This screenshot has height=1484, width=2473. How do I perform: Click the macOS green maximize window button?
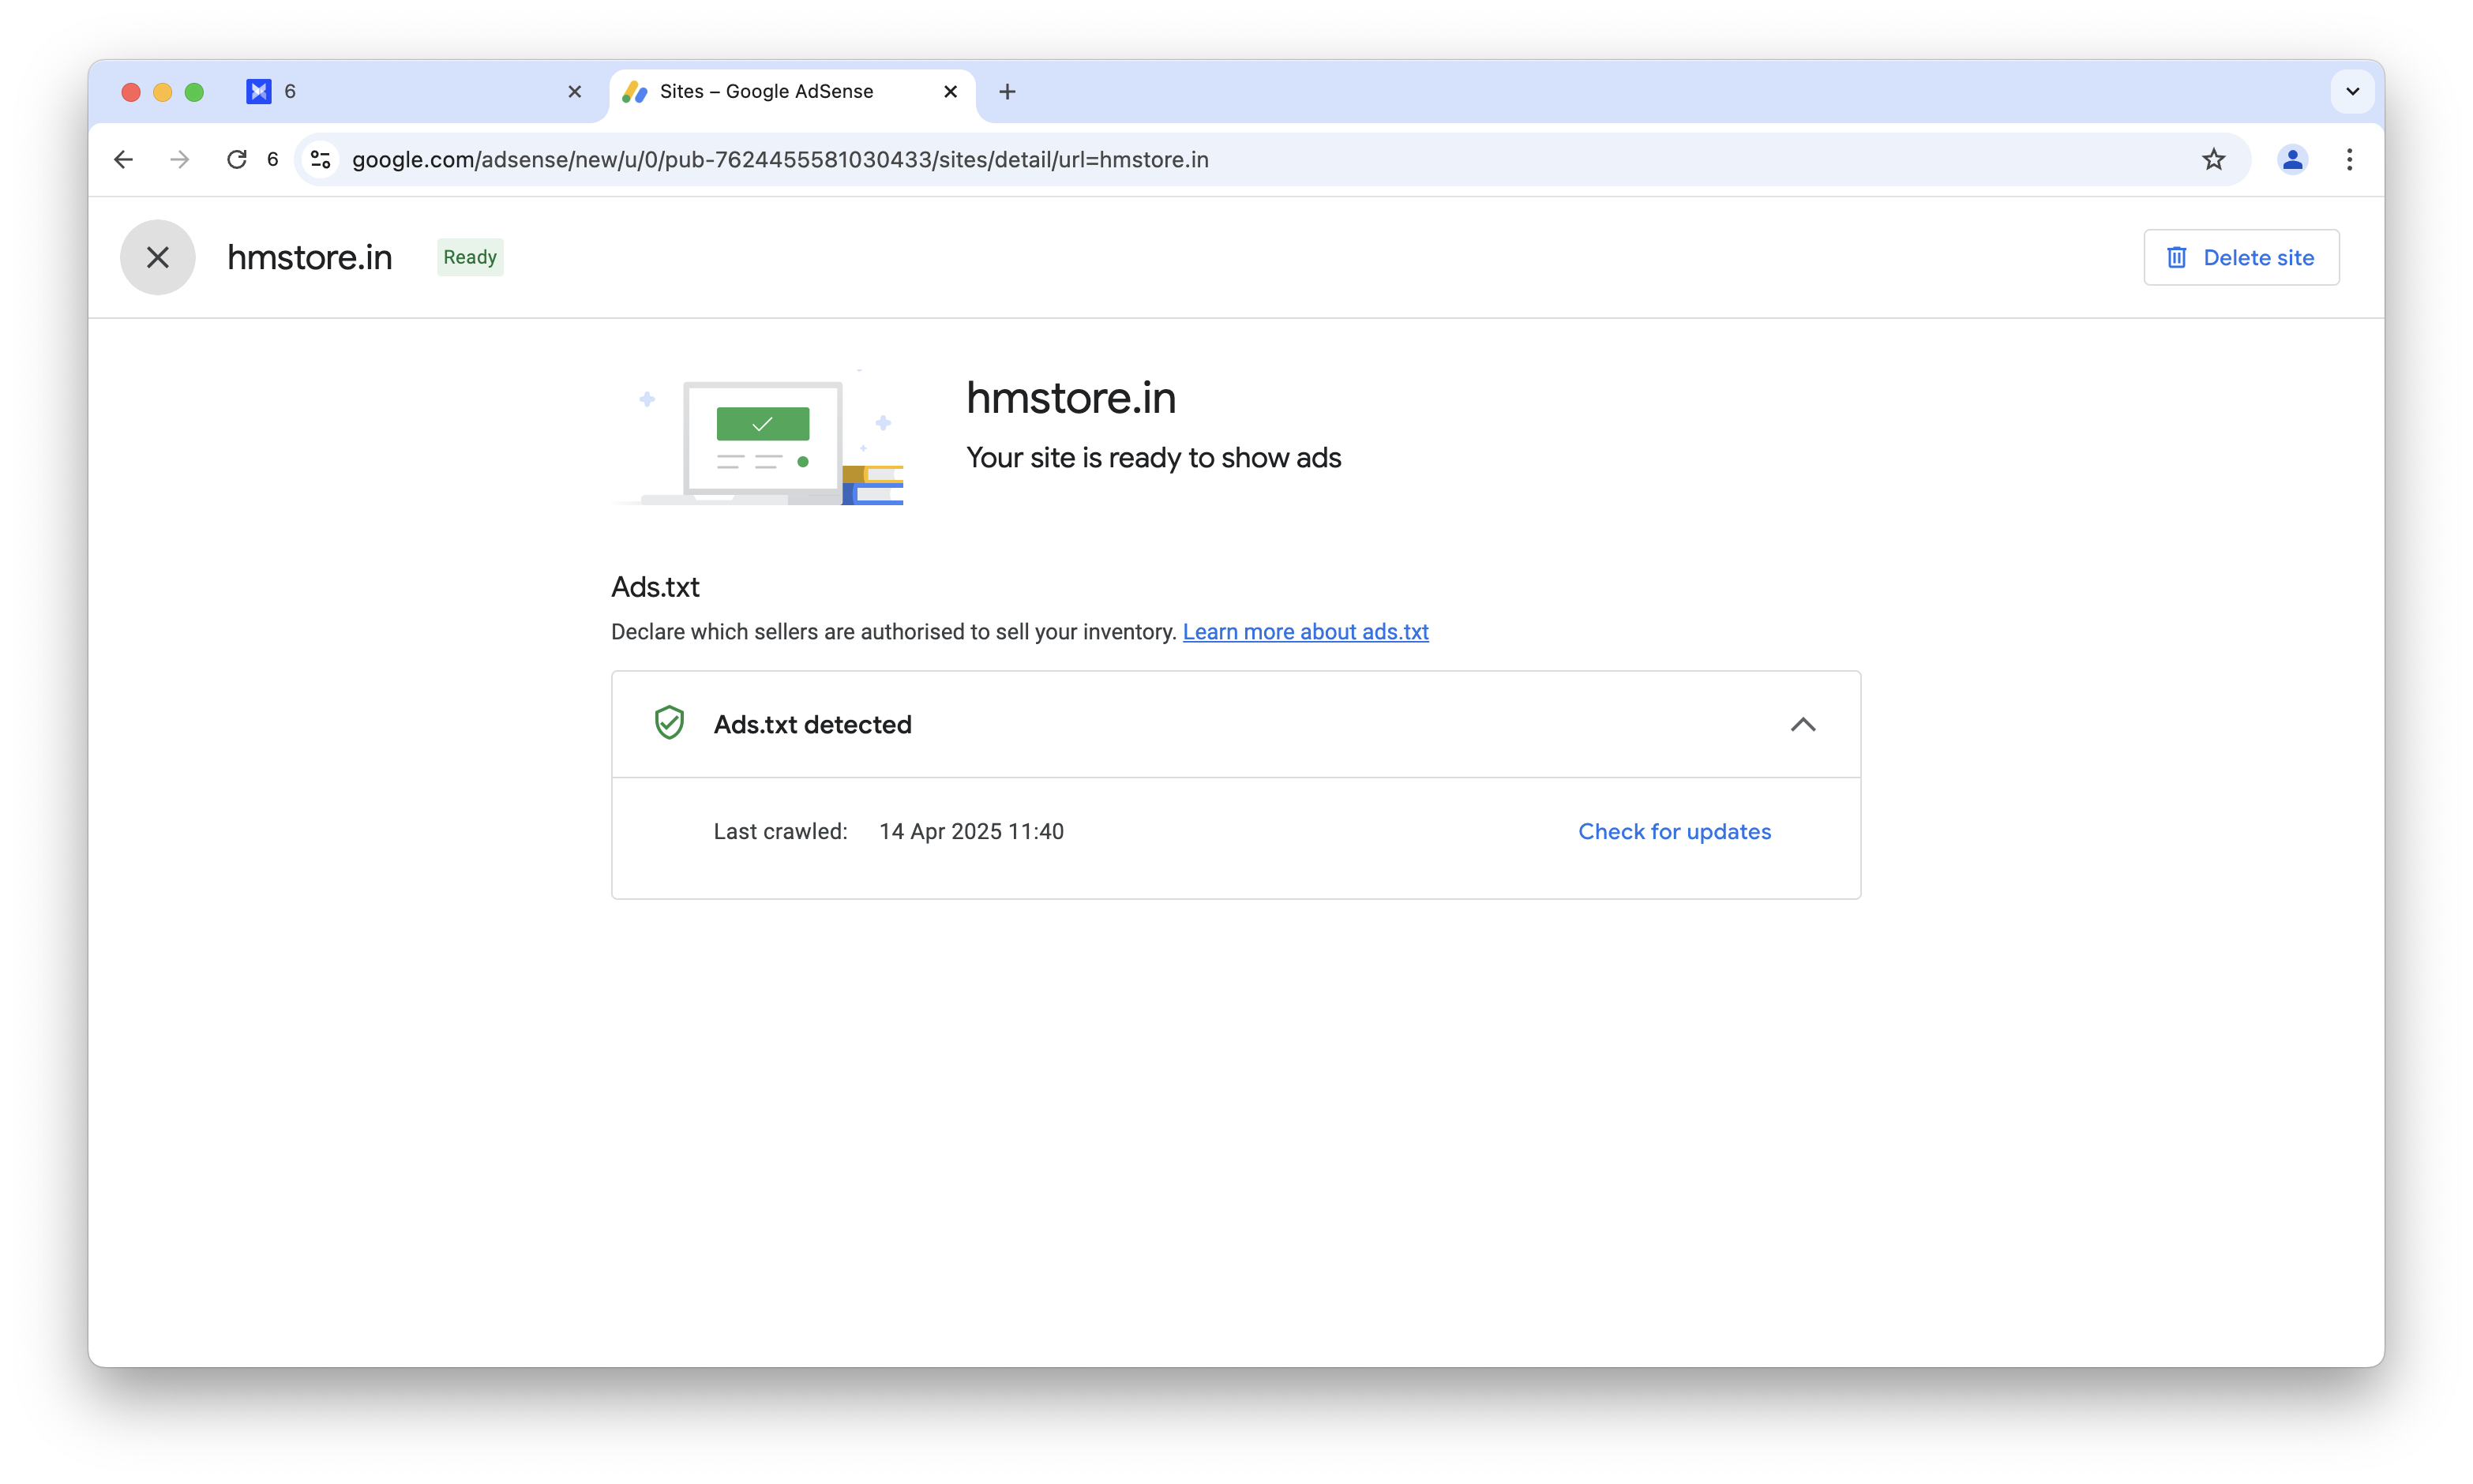pyautogui.click(x=194, y=92)
